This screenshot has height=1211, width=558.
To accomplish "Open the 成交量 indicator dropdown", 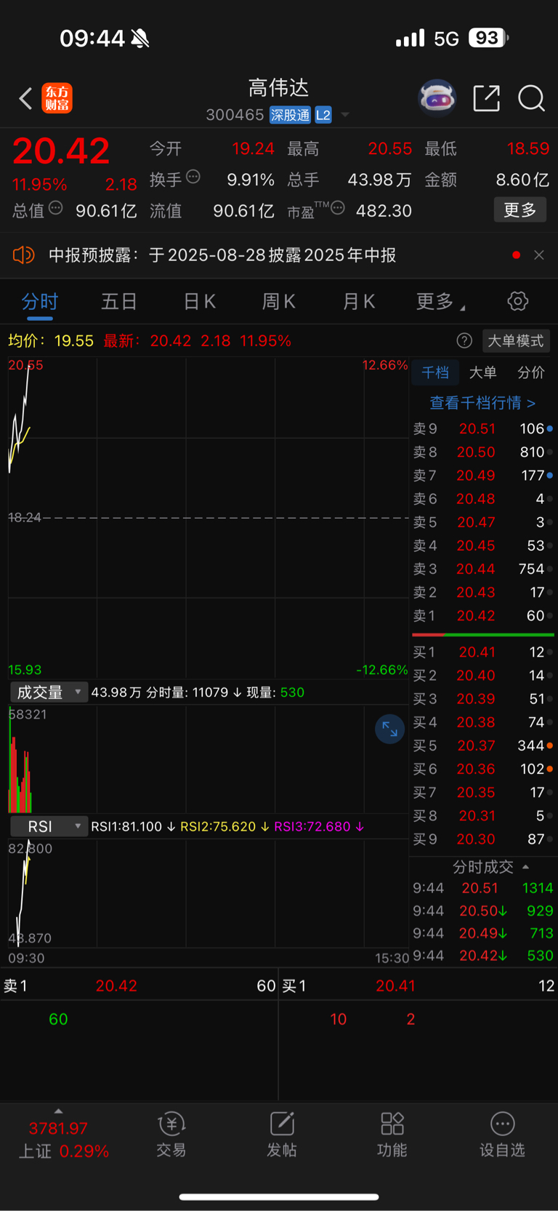I will [49, 692].
